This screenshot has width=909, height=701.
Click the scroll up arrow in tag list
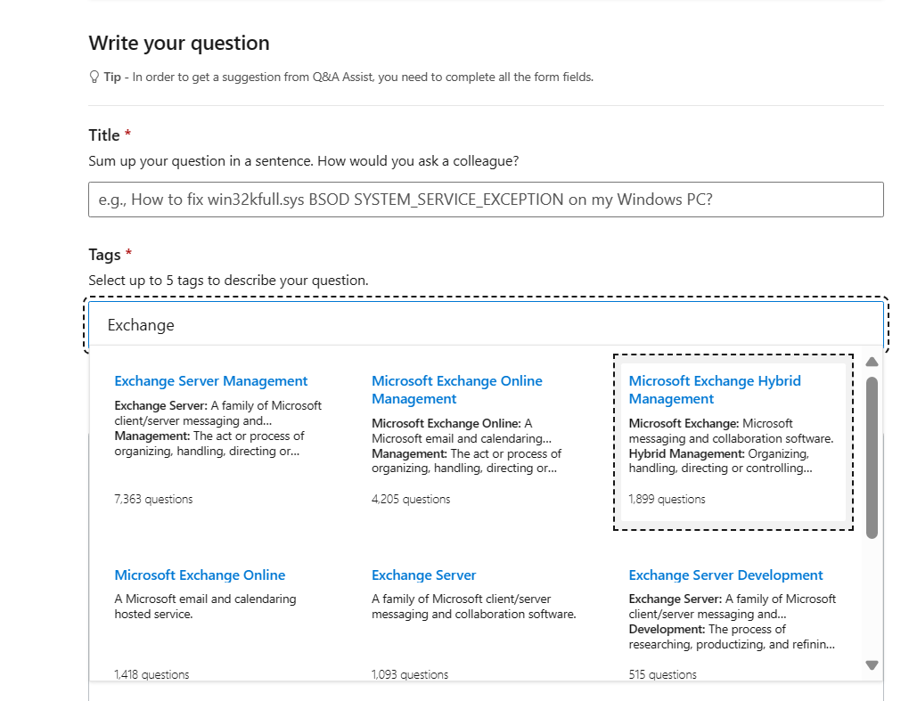[872, 363]
